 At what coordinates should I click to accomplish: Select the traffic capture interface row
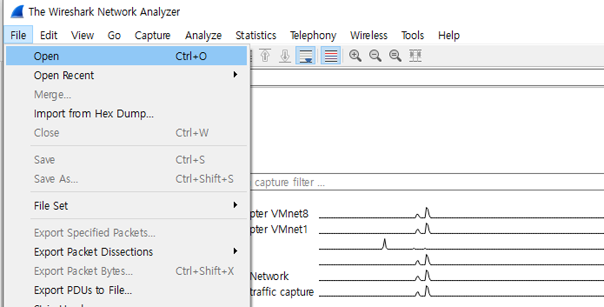click(427, 291)
